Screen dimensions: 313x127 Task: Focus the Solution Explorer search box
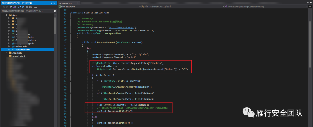pyautogui.click(x=27, y=11)
